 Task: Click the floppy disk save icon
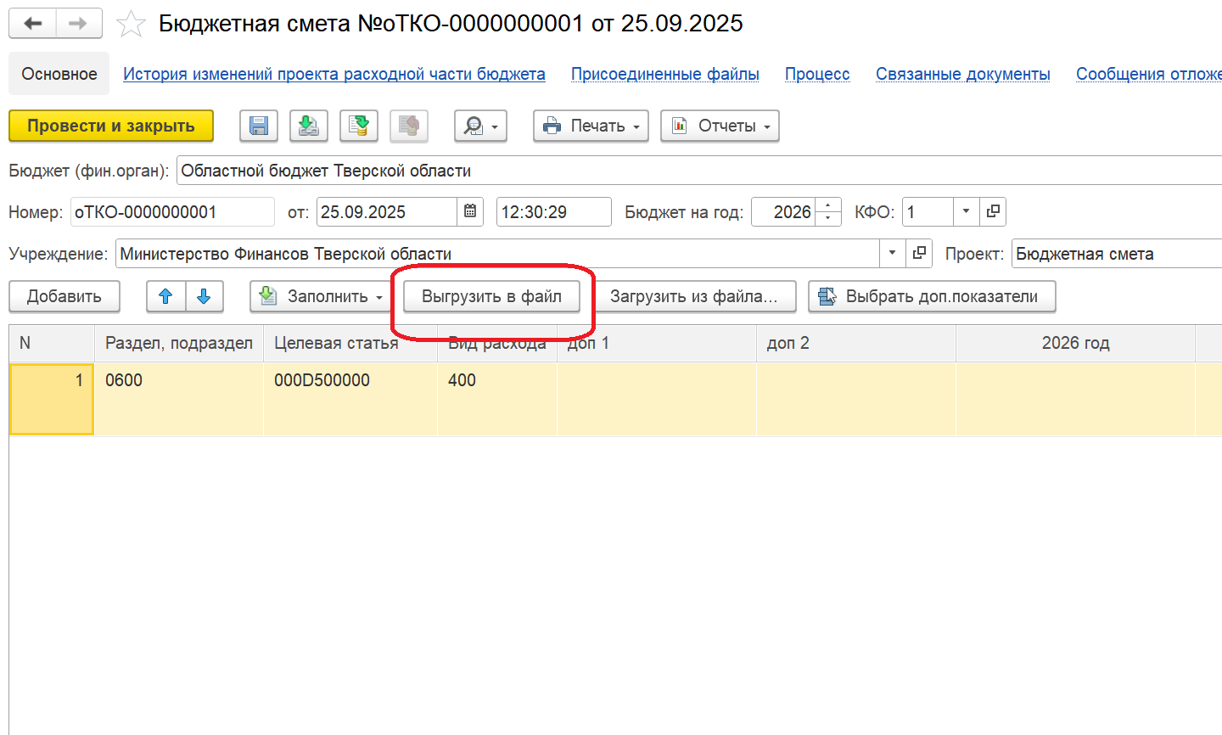[259, 126]
